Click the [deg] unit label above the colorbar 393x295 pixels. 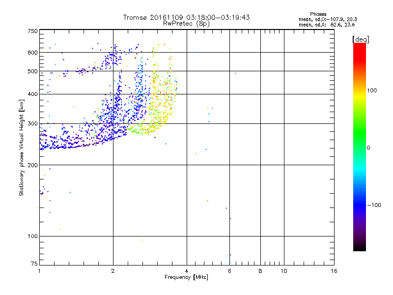(x=361, y=39)
